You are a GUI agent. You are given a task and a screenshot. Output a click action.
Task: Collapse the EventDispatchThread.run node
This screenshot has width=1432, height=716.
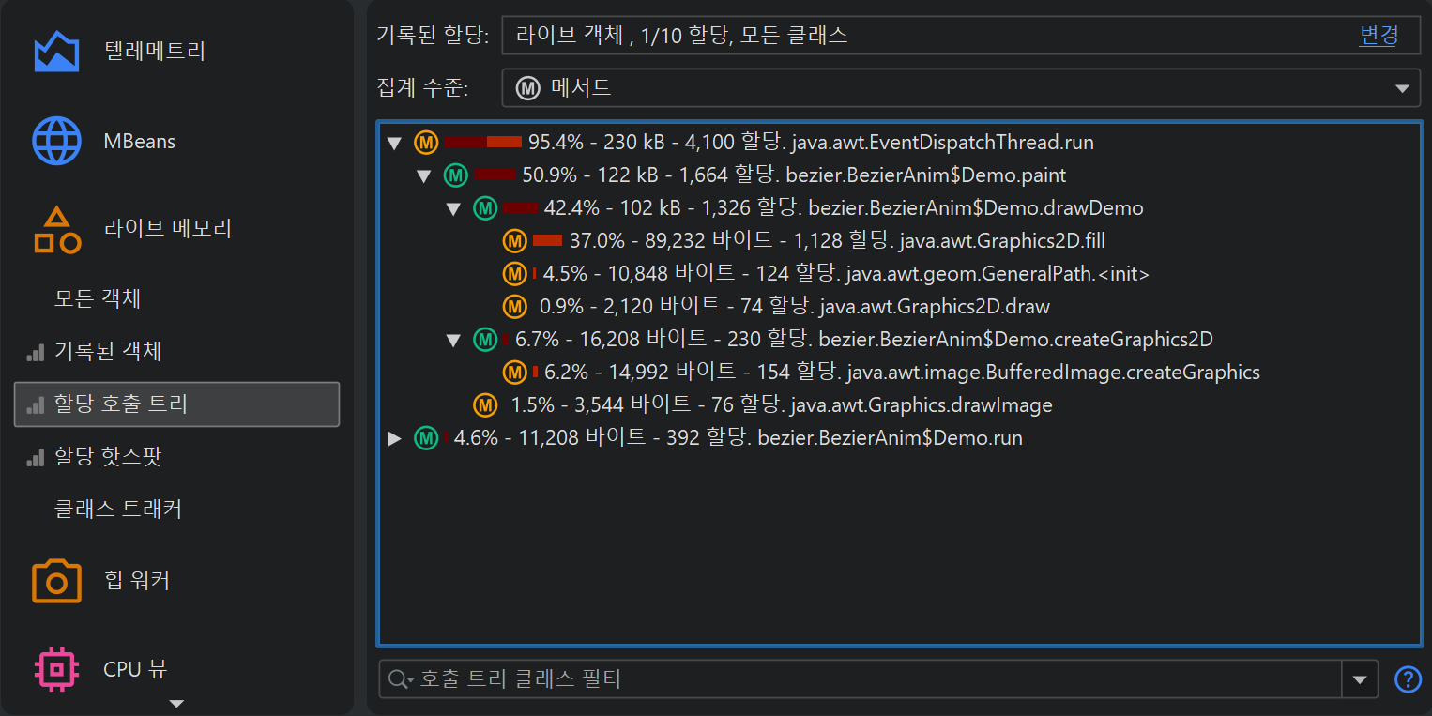click(394, 144)
